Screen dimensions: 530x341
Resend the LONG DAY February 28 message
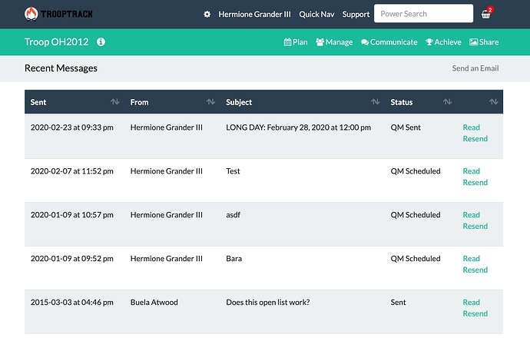coord(475,139)
